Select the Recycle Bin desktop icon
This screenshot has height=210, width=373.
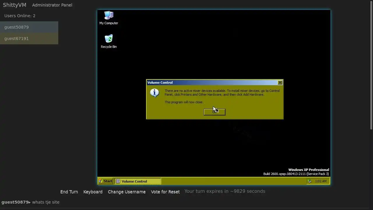coord(109,41)
